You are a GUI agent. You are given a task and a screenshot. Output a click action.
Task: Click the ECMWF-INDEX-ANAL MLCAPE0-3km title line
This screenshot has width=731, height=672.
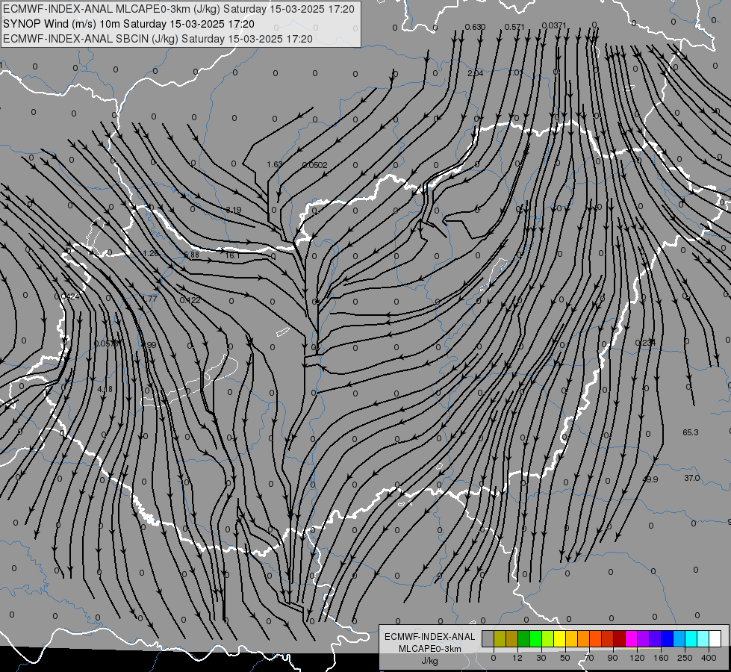coord(178,9)
